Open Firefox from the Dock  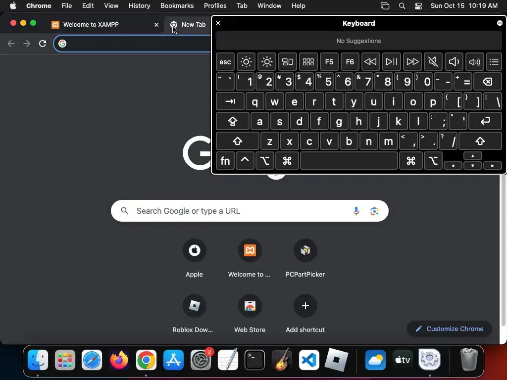coord(119,360)
